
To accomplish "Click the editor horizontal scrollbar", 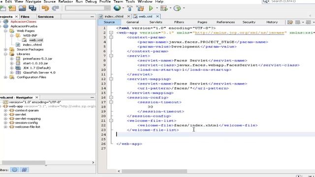I will [154, 171].
